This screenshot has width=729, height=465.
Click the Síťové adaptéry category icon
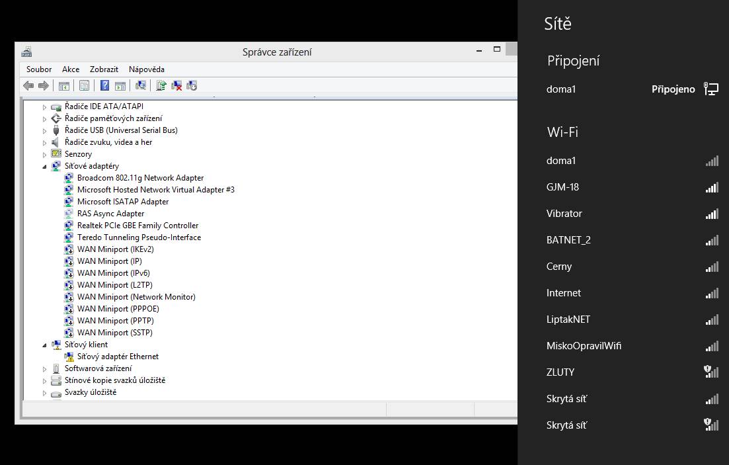pos(56,166)
